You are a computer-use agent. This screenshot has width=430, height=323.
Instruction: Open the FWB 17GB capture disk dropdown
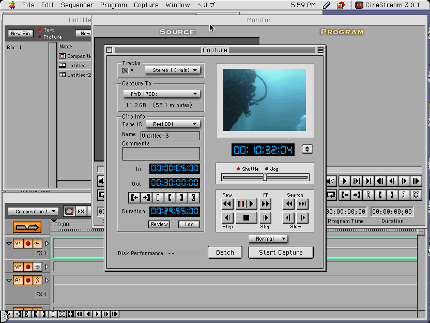point(162,94)
